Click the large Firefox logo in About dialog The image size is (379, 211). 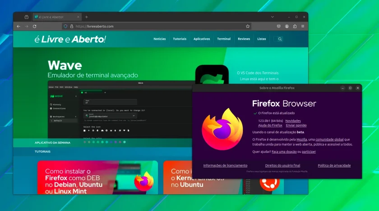[x=222, y=130]
